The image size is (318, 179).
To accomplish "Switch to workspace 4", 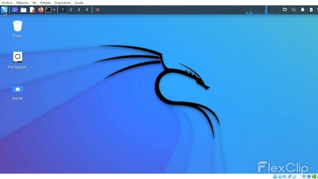I will pyautogui.click(x=86, y=9).
